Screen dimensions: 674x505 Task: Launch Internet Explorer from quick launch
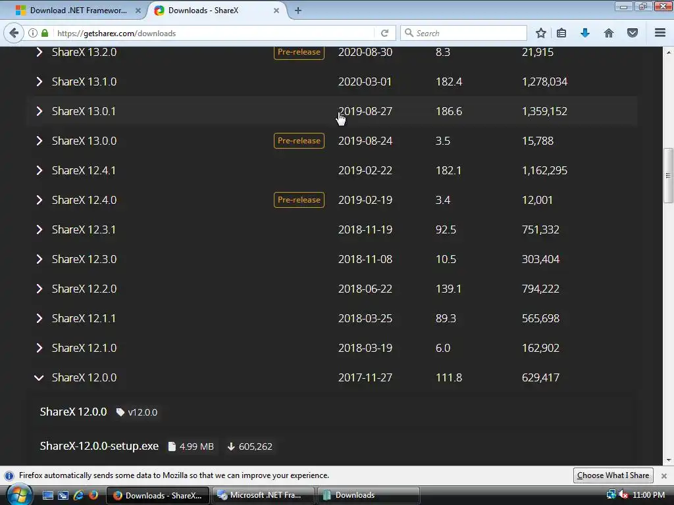click(x=78, y=495)
